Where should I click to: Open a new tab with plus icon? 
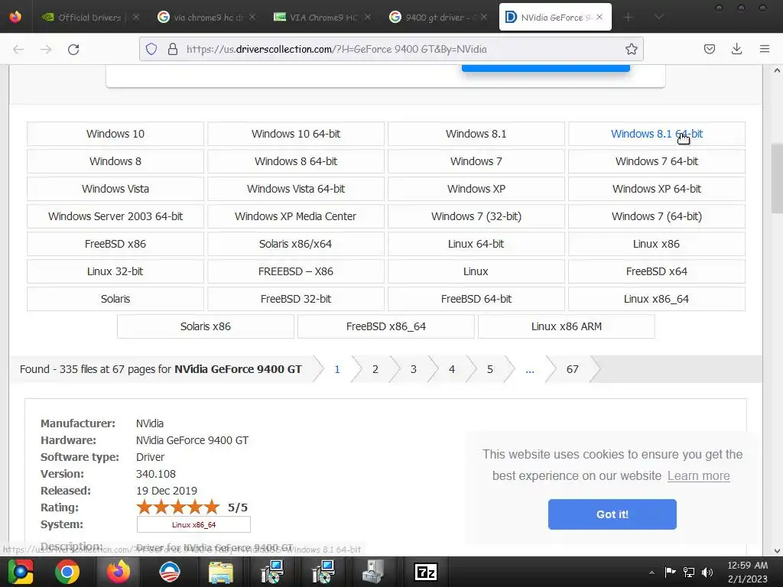point(629,18)
